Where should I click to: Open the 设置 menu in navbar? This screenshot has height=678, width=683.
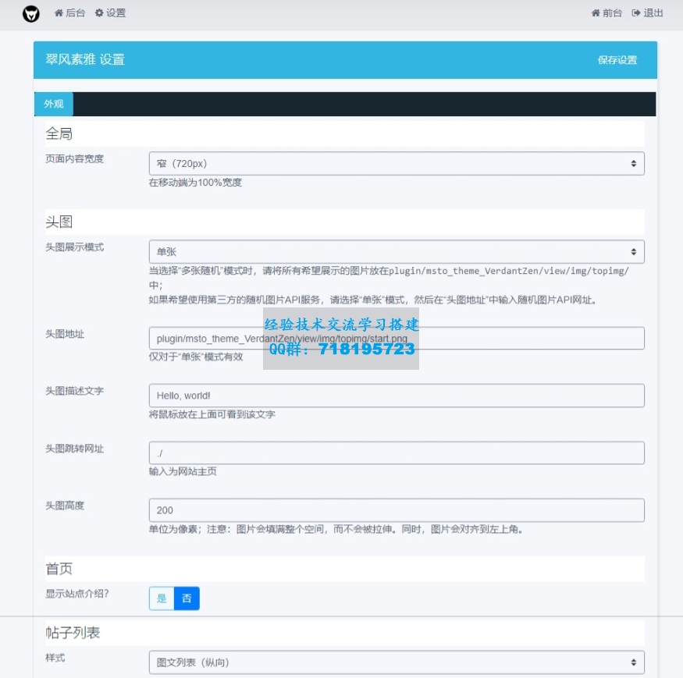tap(110, 13)
